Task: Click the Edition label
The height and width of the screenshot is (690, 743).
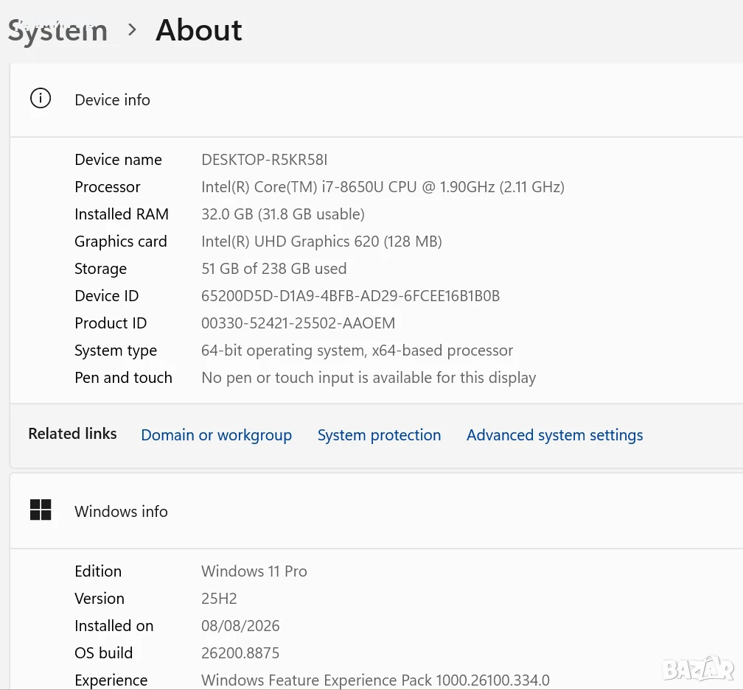Action: click(98, 571)
